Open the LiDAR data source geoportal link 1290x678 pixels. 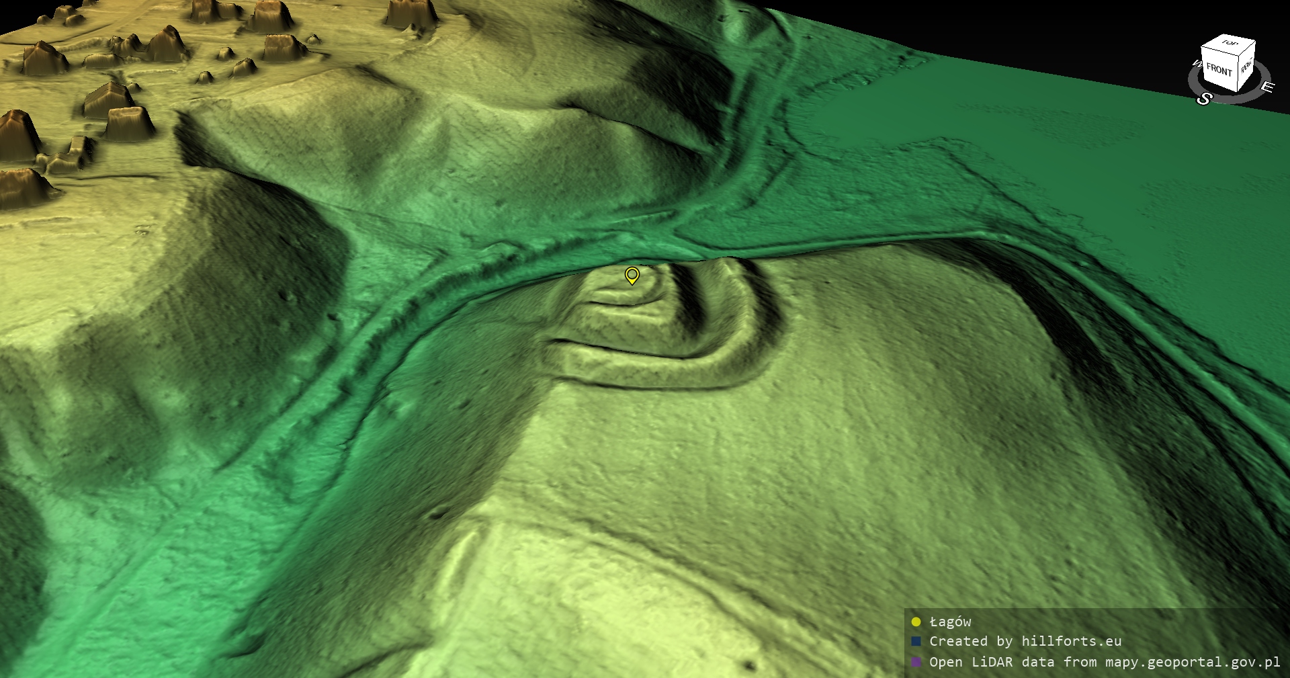[1104, 662]
